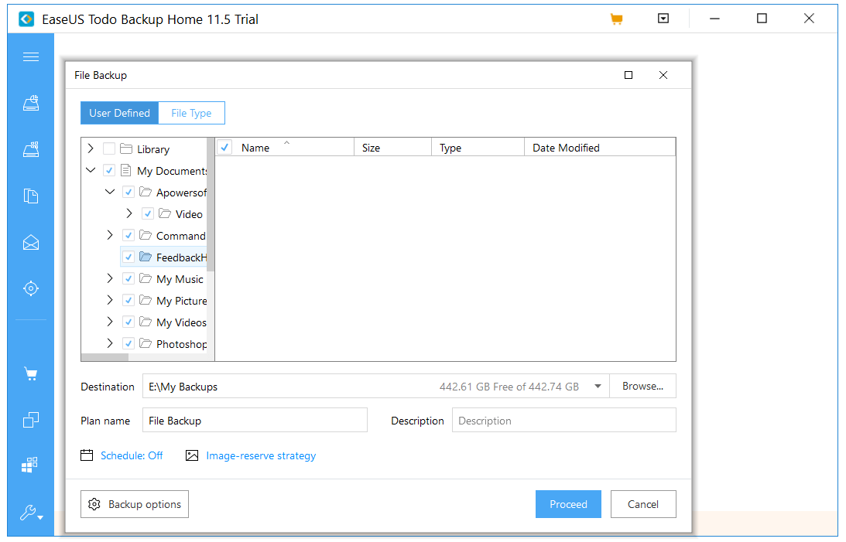This screenshot has height=542, width=846.
Task: Close the File Backup dialog
Action: pyautogui.click(x=663, y=75)
